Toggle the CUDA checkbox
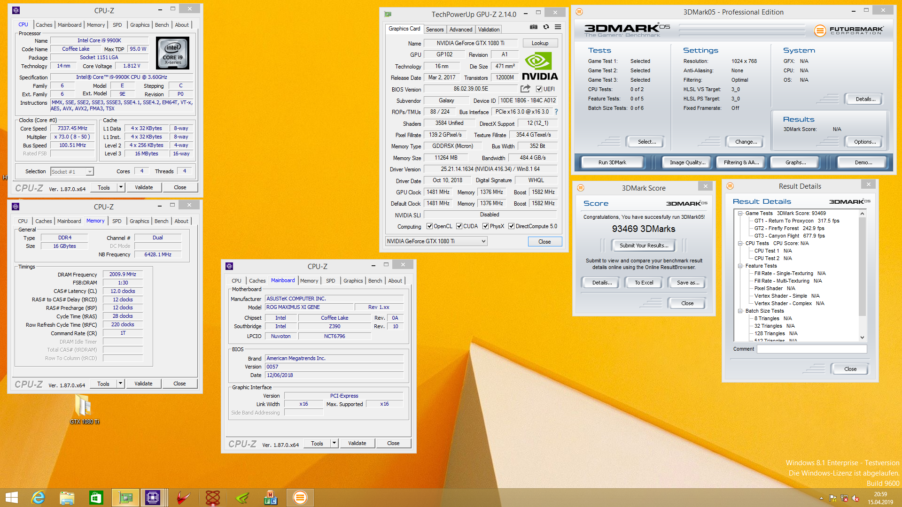 (x=459, y=226)
